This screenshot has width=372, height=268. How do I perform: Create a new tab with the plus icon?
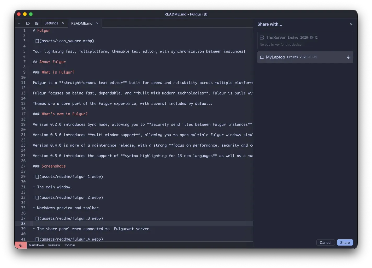19,23
